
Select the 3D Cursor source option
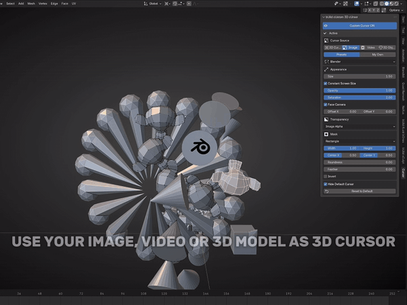(x=332, y=47)
